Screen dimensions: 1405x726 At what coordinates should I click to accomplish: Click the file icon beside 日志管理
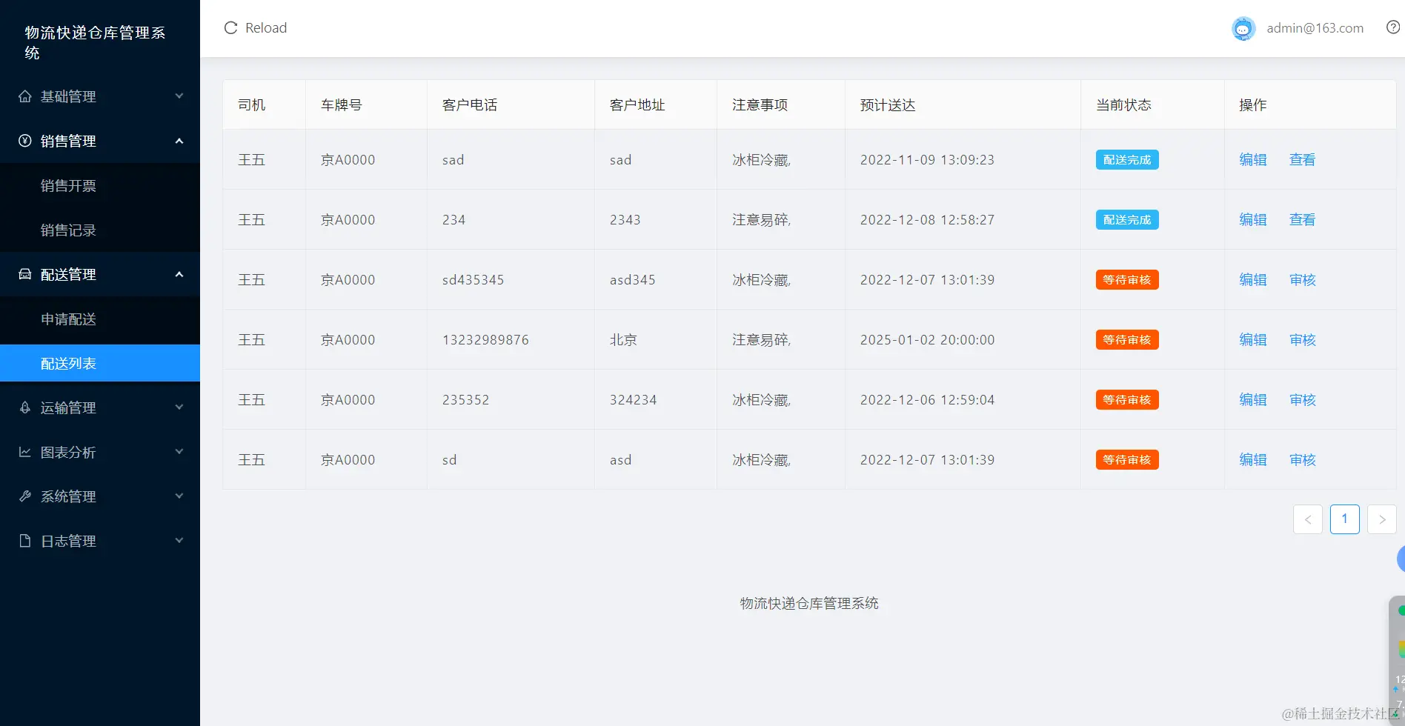coord(25,541)
